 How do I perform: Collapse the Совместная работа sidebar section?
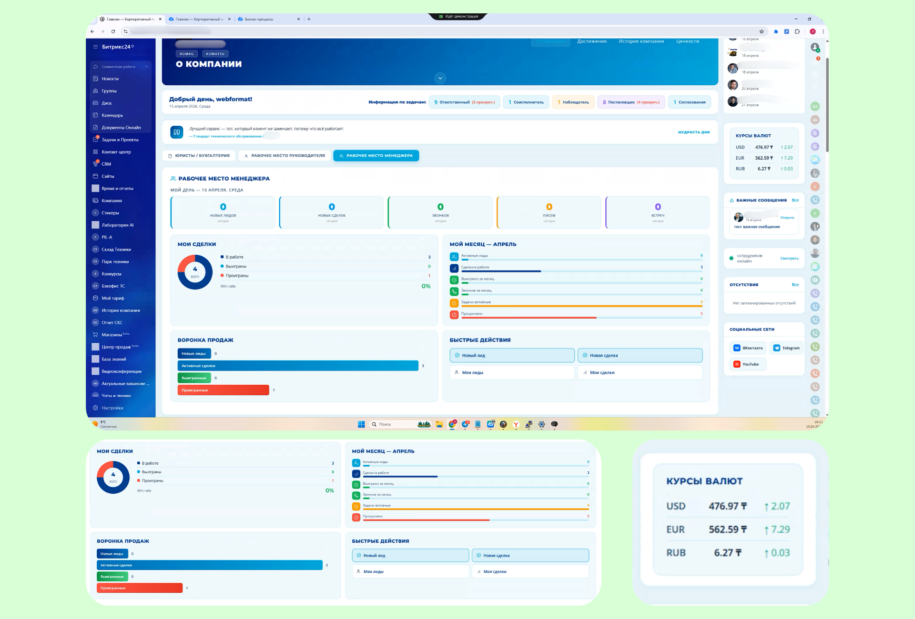(147, 67)
